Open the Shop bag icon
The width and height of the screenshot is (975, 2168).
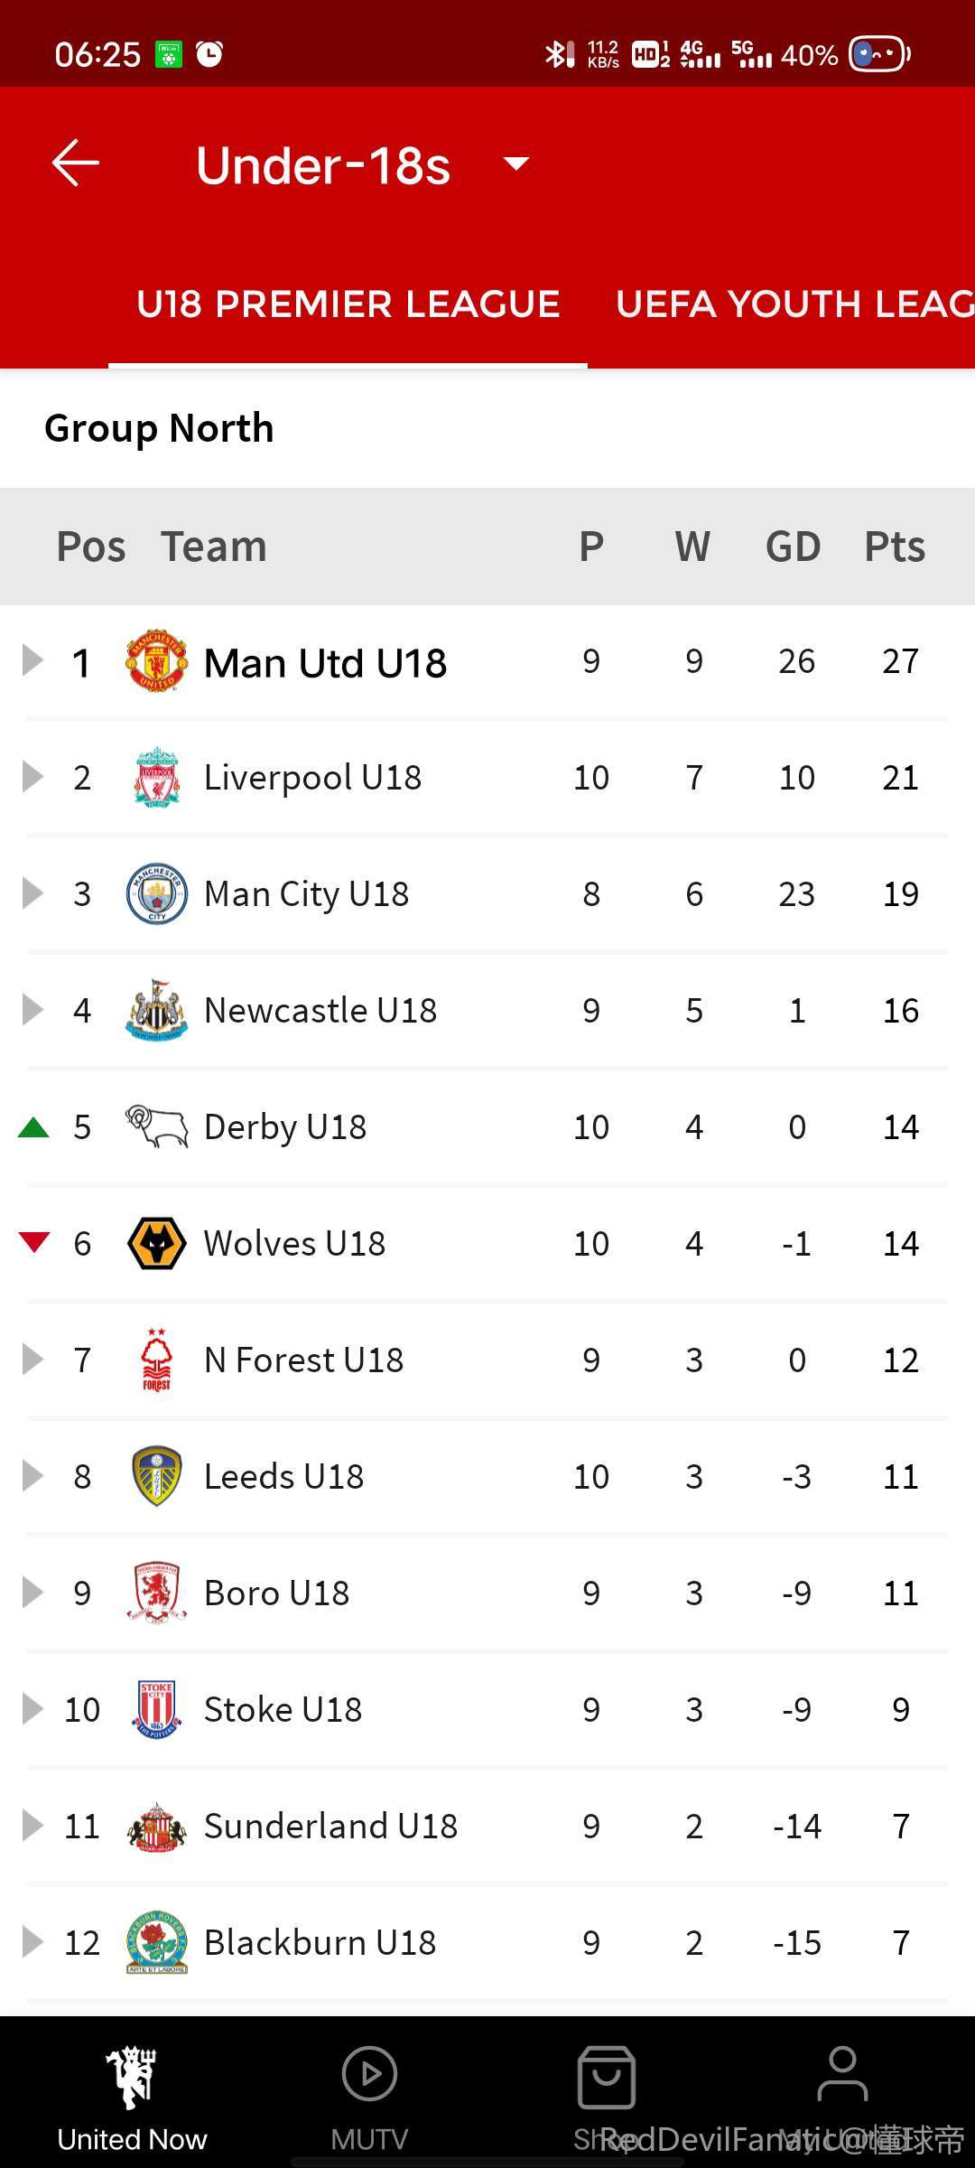(x=606, y=2078)
